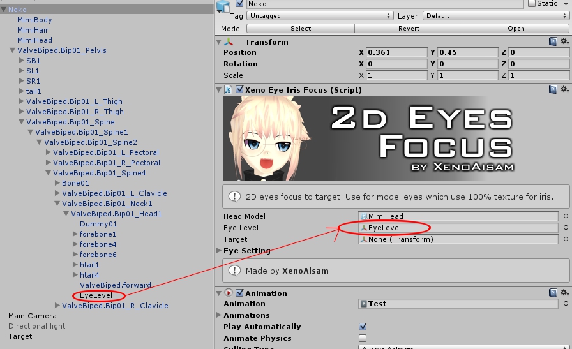Disable the Xeno Eye Iris Focus script checkbox
This screenshot has width=572, height=349.
[239, 90]
